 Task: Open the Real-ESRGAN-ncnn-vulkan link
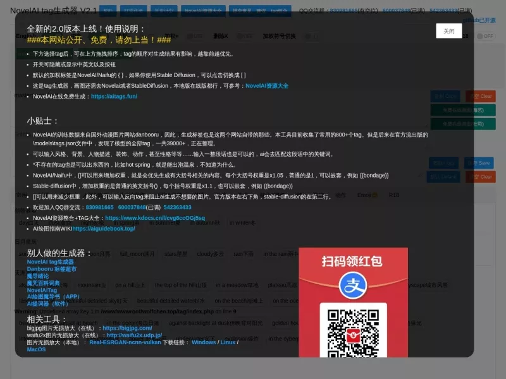click(x=125, y=342)
